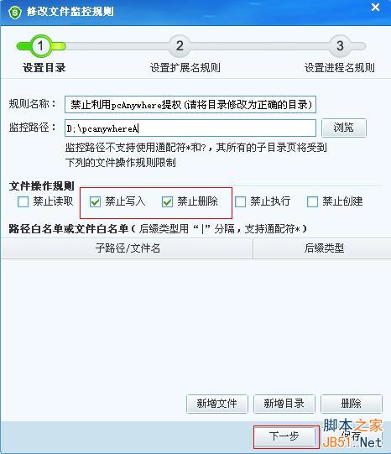Click the 删除 button below the list
This screenshot has height=454, width=391.
351,404
